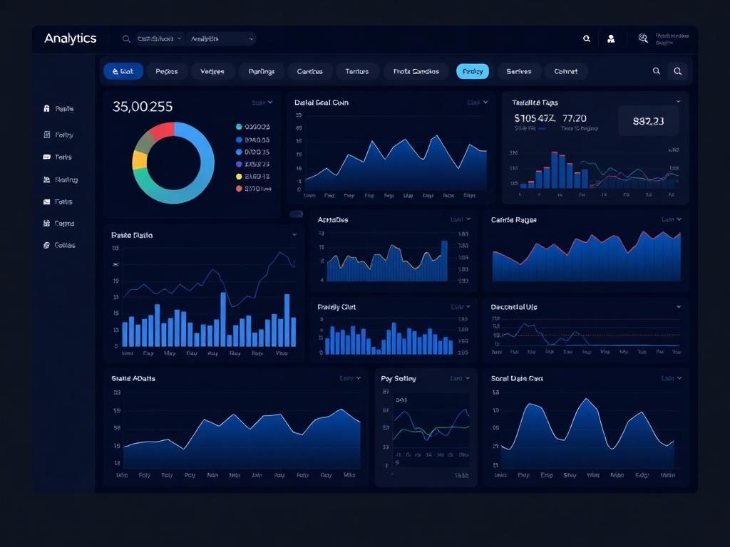Click the white search icon beside the user icon
The height and width of the screenshot is (547, 730).
coord(587,38)
